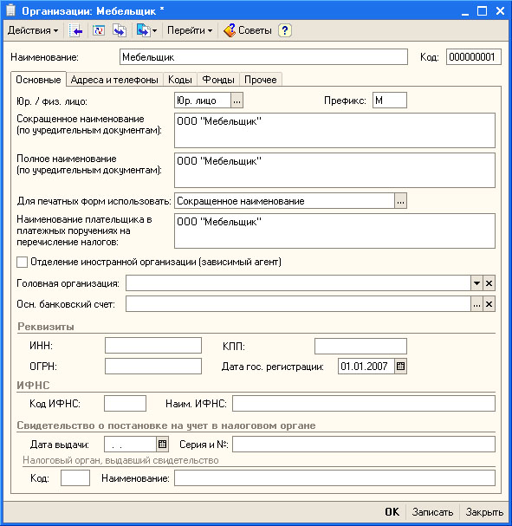This screenshot has width=512, height=526.
Task: Click the КПП input field
Action: click(360, 346)
